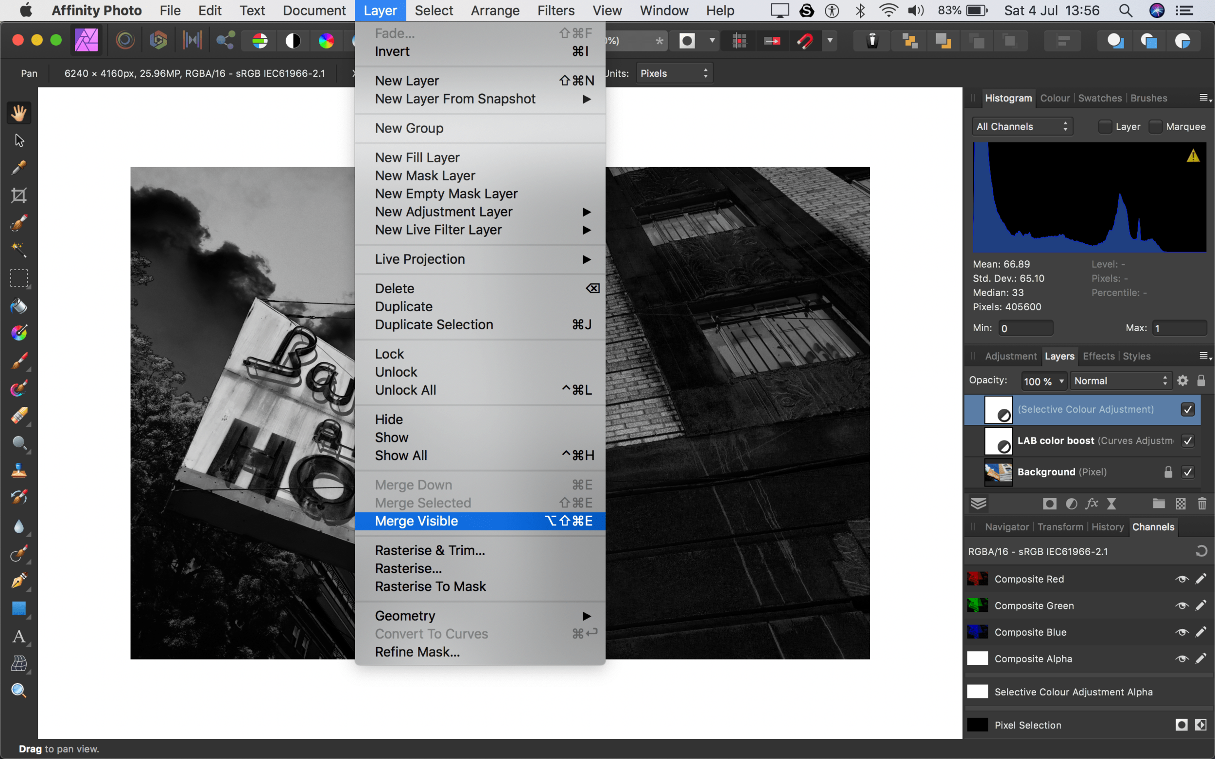Hide the Background layer via its checkbox

[x=1187, y=472]
